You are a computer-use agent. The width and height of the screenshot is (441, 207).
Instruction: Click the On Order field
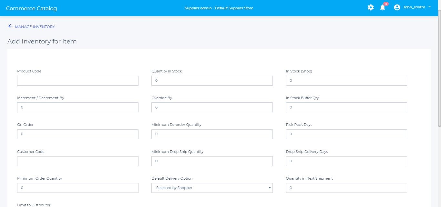tap(78, 134)
